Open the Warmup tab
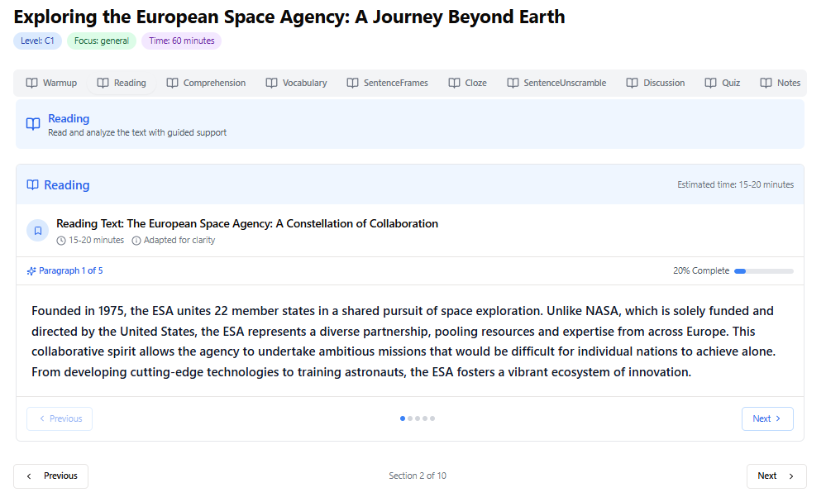The height and width of the screenshot is (502, 826). pos(51,83)
